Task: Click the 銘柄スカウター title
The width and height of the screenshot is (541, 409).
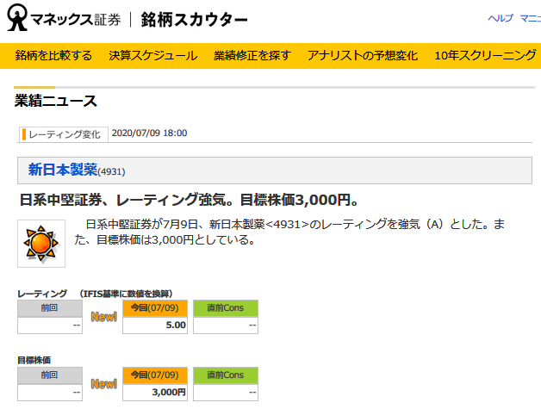Action: click(x=196, y=20)
